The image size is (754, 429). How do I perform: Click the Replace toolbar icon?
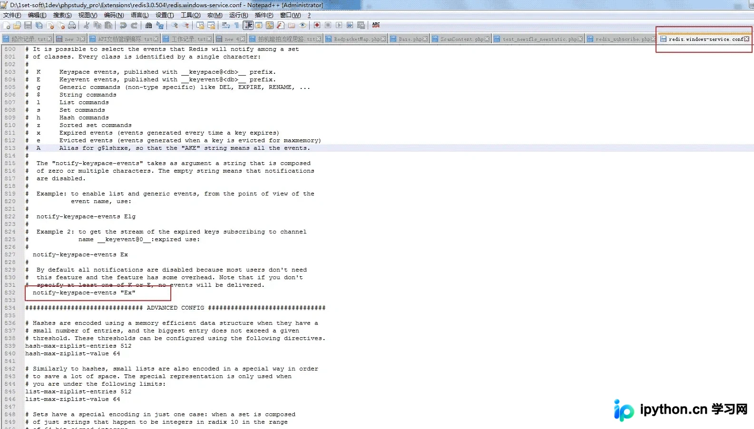pyautogui.click(x=160, y=25)
